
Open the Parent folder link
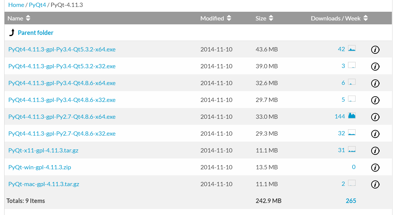(x=35, y=33)
